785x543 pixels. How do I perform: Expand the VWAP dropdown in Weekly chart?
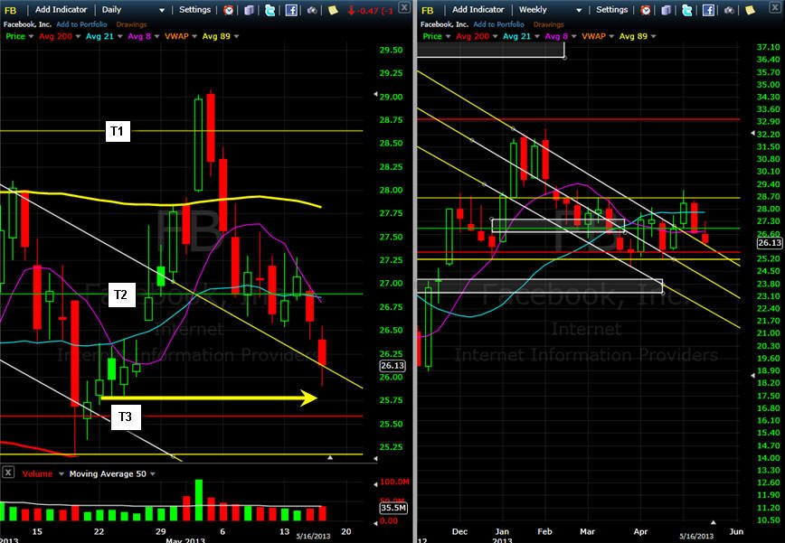[611, 36]
